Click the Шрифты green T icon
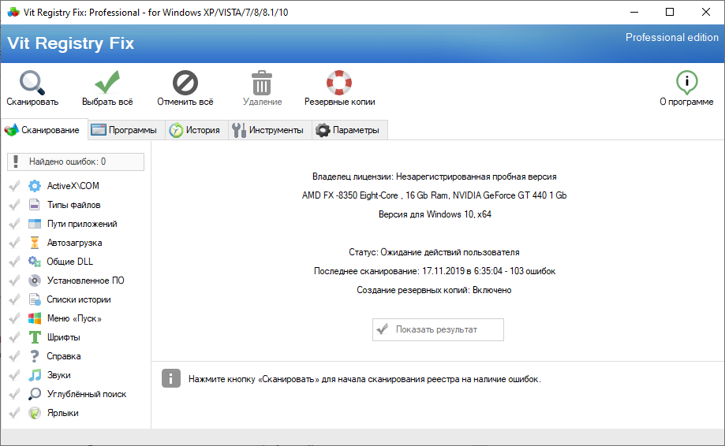This screenshot has width=725, height=446. point(35,337)
